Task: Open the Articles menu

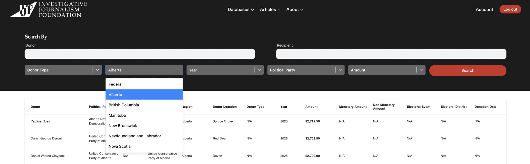Action: point(270,10)
